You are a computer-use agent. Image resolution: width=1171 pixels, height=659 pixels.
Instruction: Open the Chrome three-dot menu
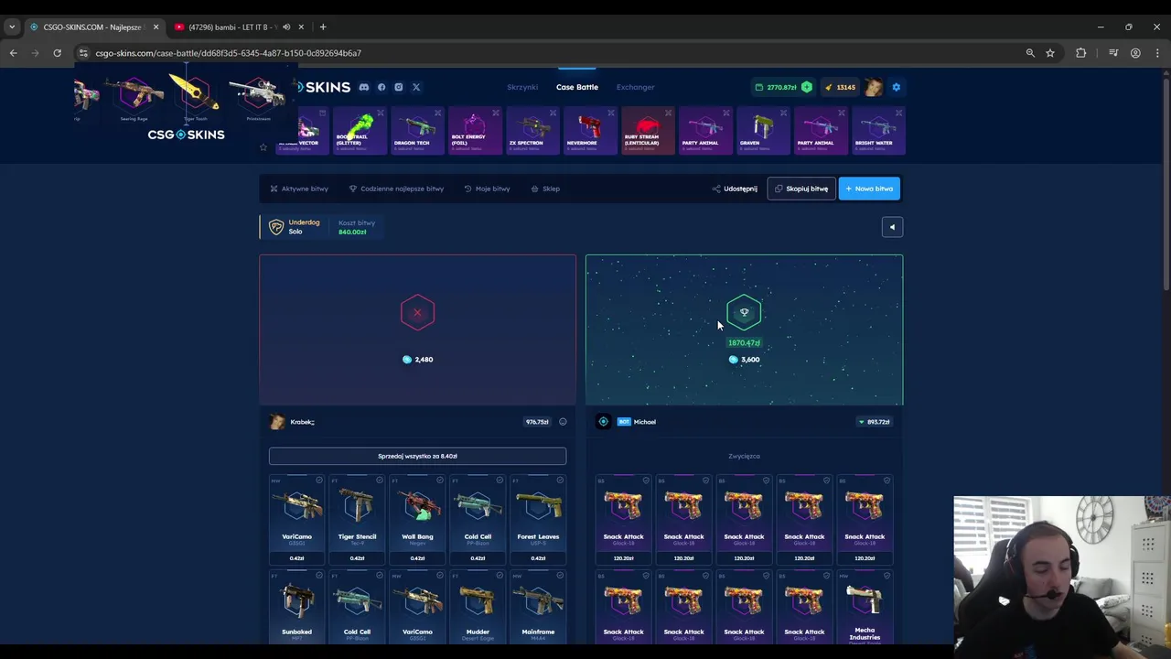1157,53
